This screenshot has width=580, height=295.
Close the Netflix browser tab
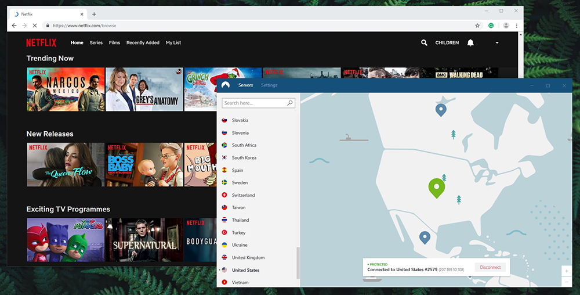pos(82,14)
